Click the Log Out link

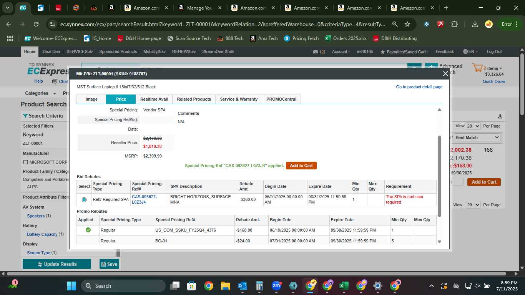pos(494,52)
